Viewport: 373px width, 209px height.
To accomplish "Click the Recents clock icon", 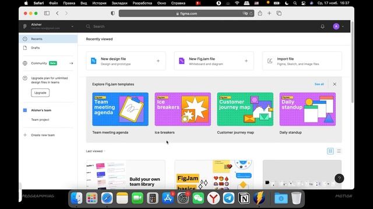I will (x=25, y=39).
